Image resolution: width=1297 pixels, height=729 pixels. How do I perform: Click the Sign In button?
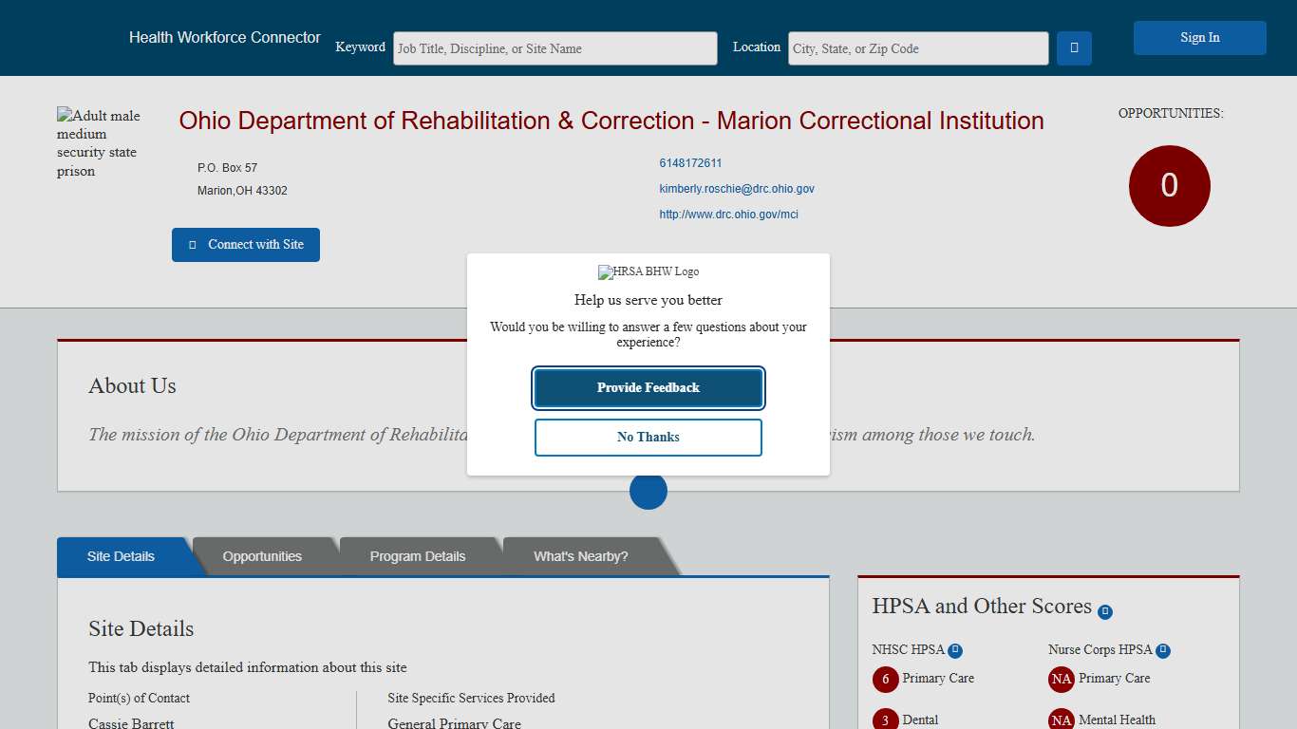point(1199,37)
